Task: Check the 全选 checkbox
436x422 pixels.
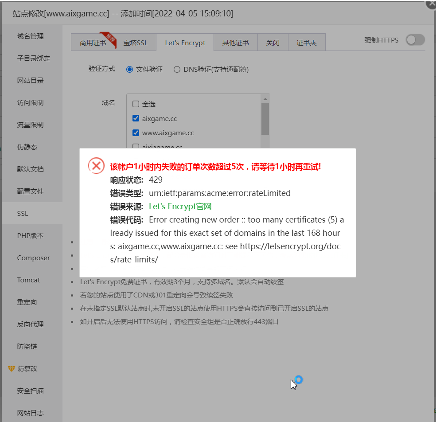Action: [x=136, y=104]
